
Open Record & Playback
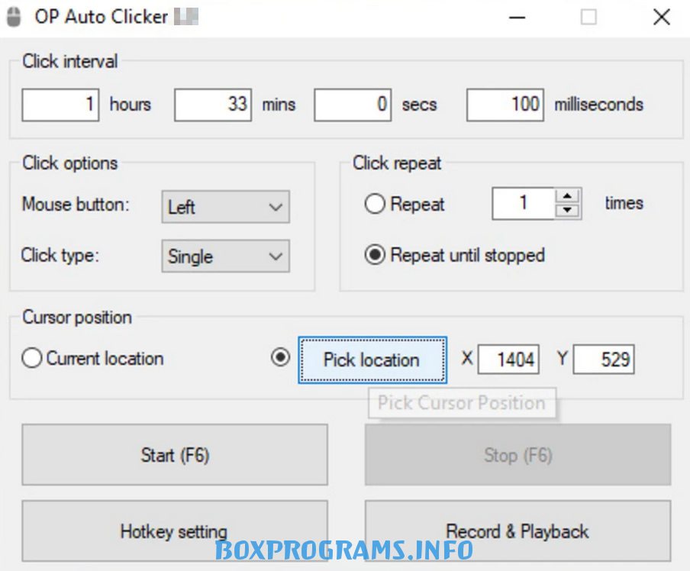[517, 531]
